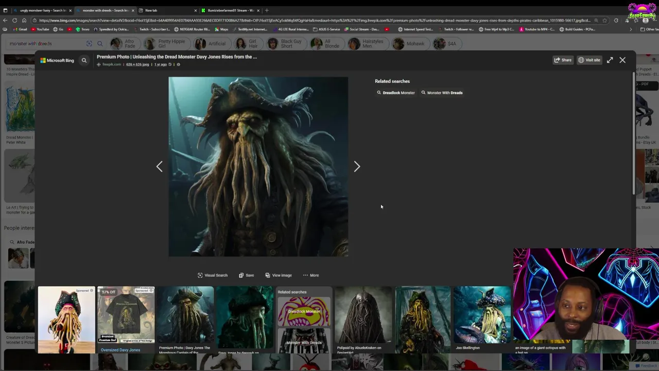Viewport: 659px width, 371px height.
Task: Open a new browser tab with plus
Action: (266, 10)
